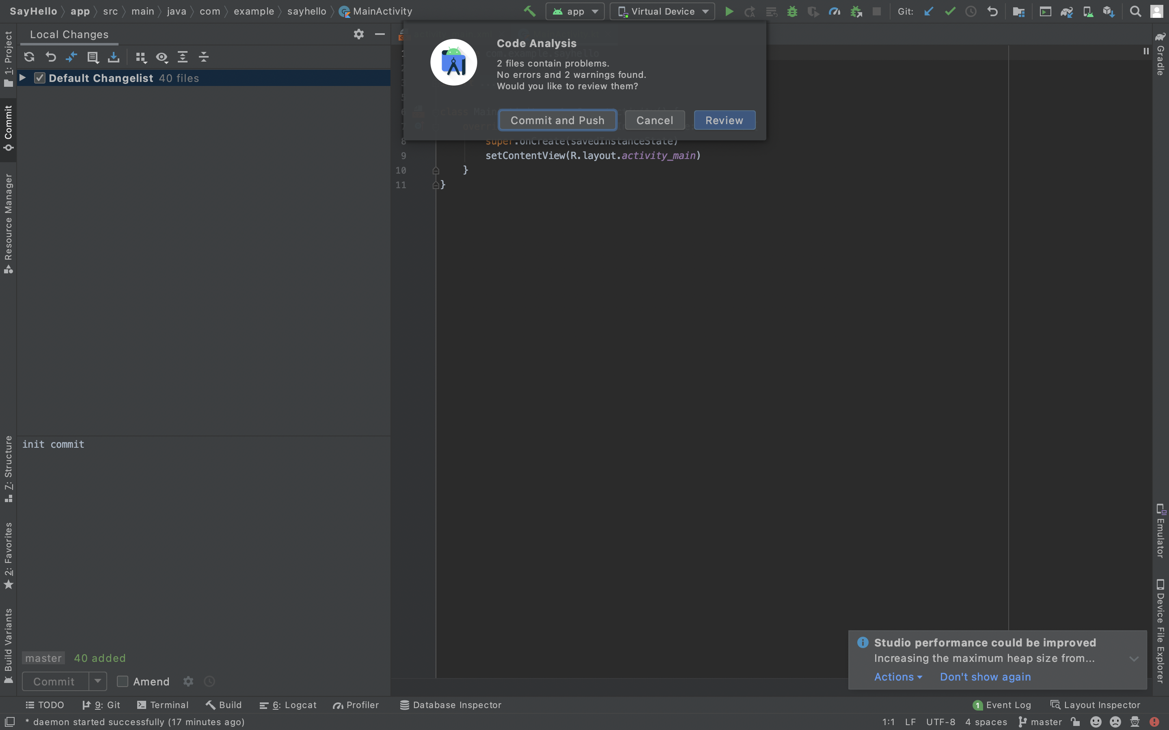
Task: Open the SDK Manager icon
Action: (1109, 11)
